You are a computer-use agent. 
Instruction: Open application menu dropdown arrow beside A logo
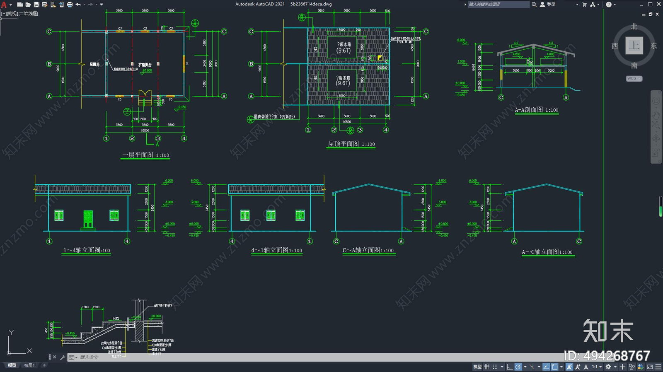coord(10,5)
